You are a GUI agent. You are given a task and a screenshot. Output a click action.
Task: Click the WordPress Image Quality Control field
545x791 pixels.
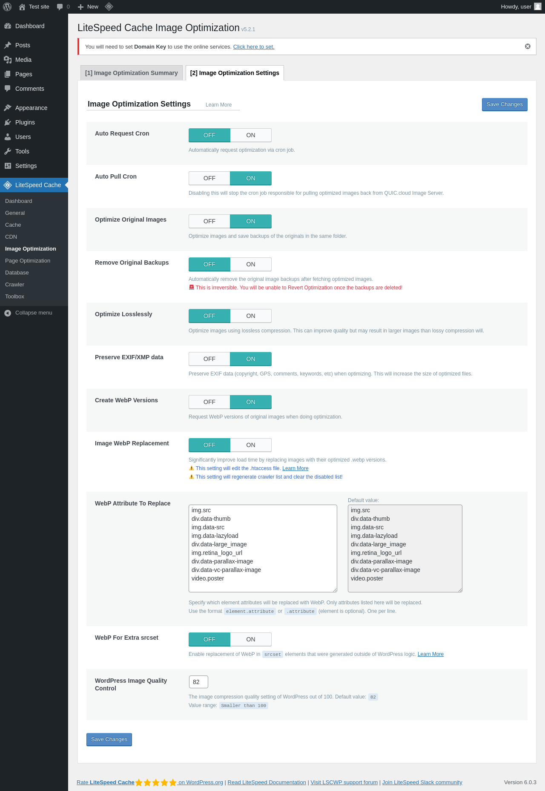(x=198, y=682)
